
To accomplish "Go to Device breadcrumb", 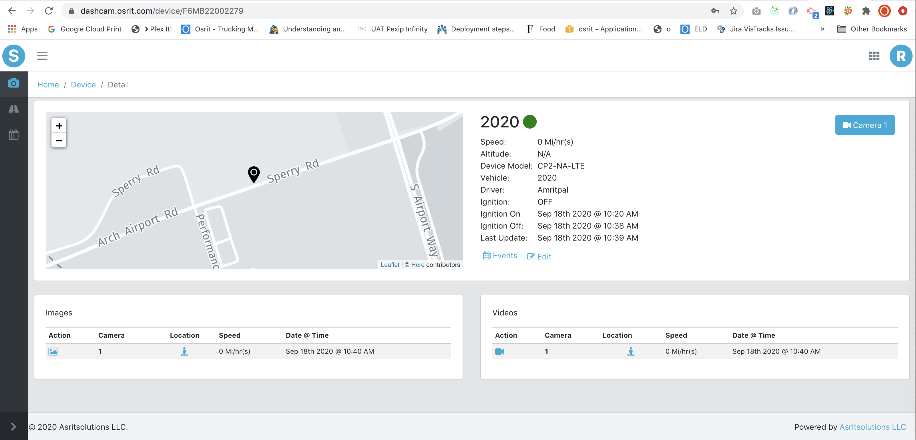I will click(83, 85).
